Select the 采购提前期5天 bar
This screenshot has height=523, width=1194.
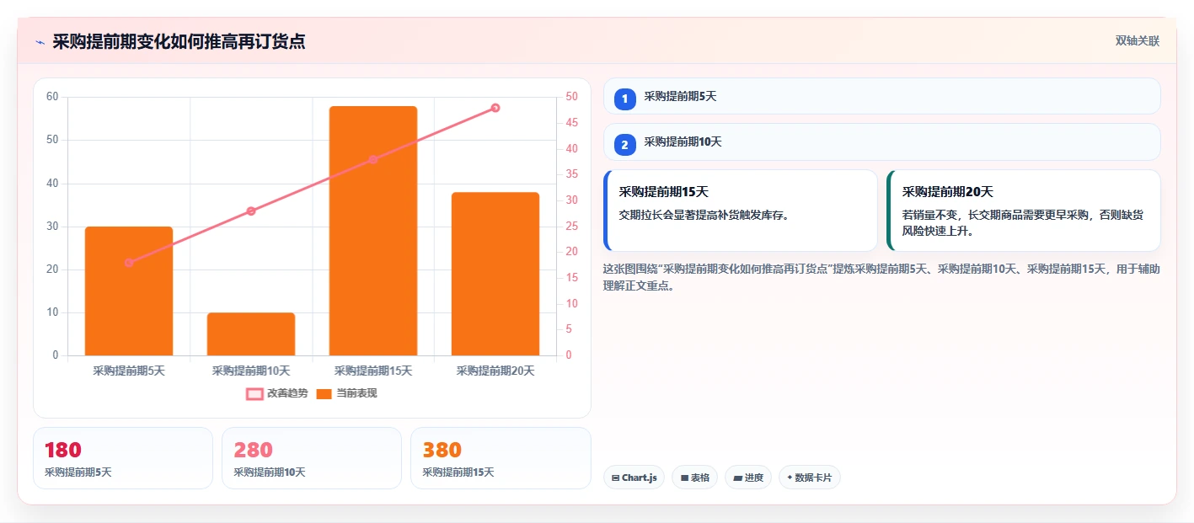(x=129, y=291)
